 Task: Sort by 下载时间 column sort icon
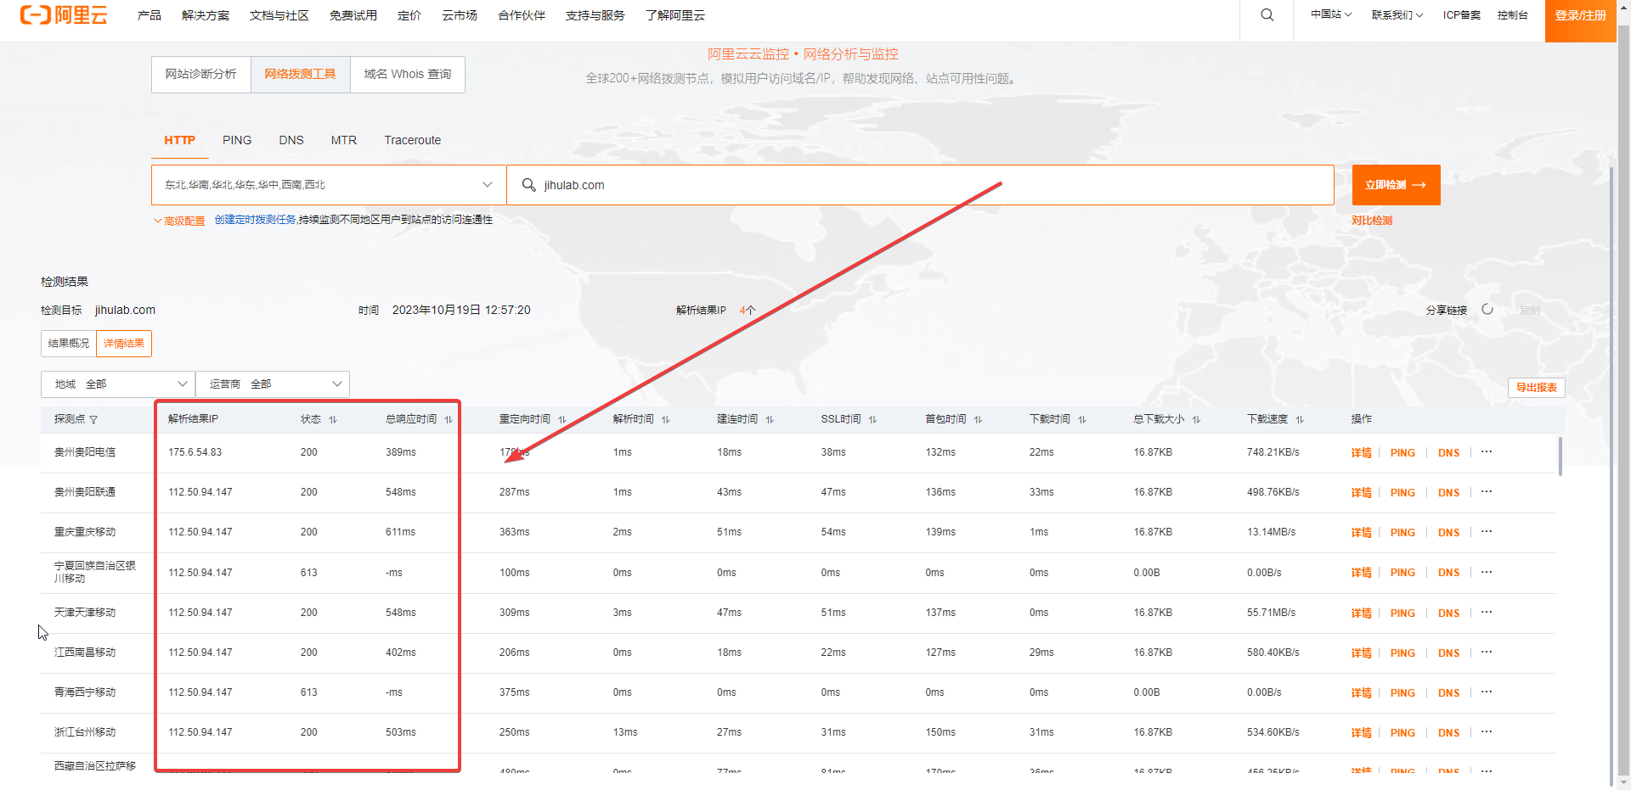point(1082,420)
